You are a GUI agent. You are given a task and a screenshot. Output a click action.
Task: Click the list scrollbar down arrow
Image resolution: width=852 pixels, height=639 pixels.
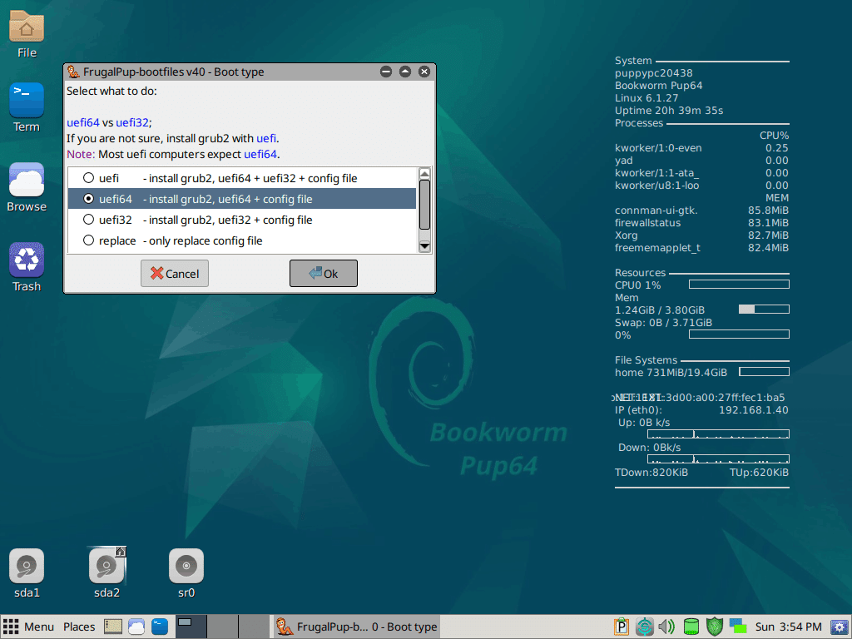[x=425, y=246]
